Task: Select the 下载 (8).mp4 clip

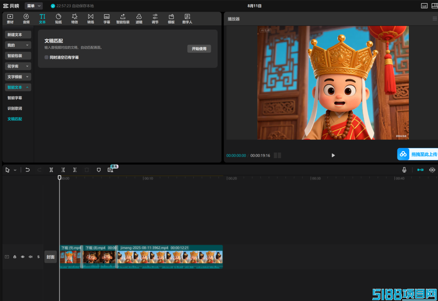Action: click(x=100, y=257)
